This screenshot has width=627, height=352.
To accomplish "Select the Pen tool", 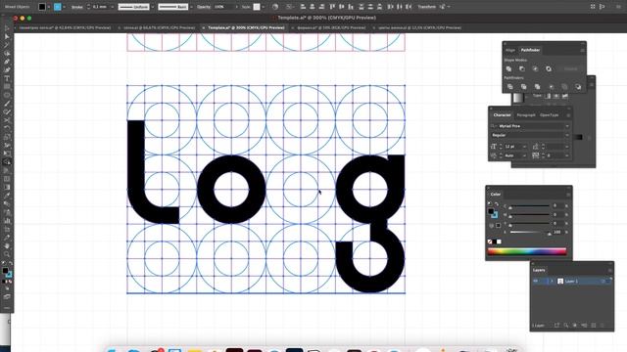I will pos(7,62).
